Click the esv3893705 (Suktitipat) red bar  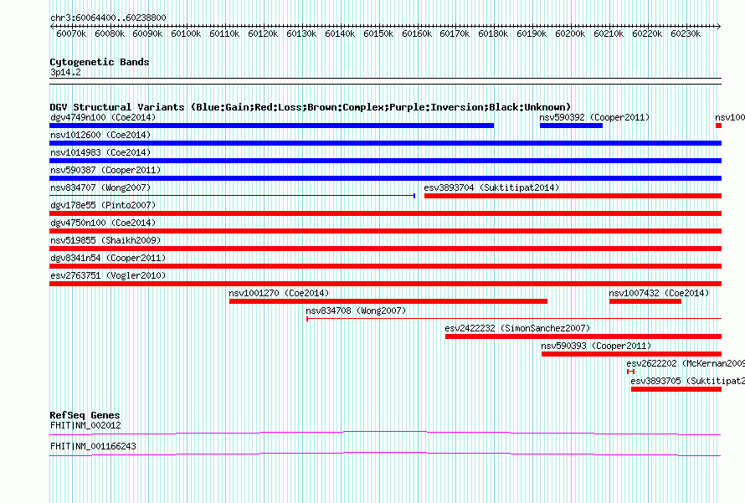point(676,389)
